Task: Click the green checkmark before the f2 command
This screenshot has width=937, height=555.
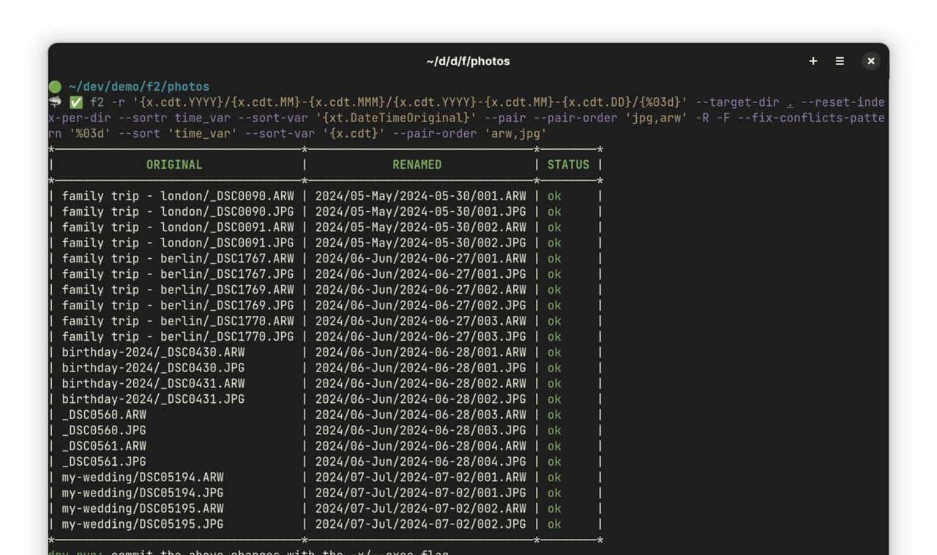Action: click(76, 102)
